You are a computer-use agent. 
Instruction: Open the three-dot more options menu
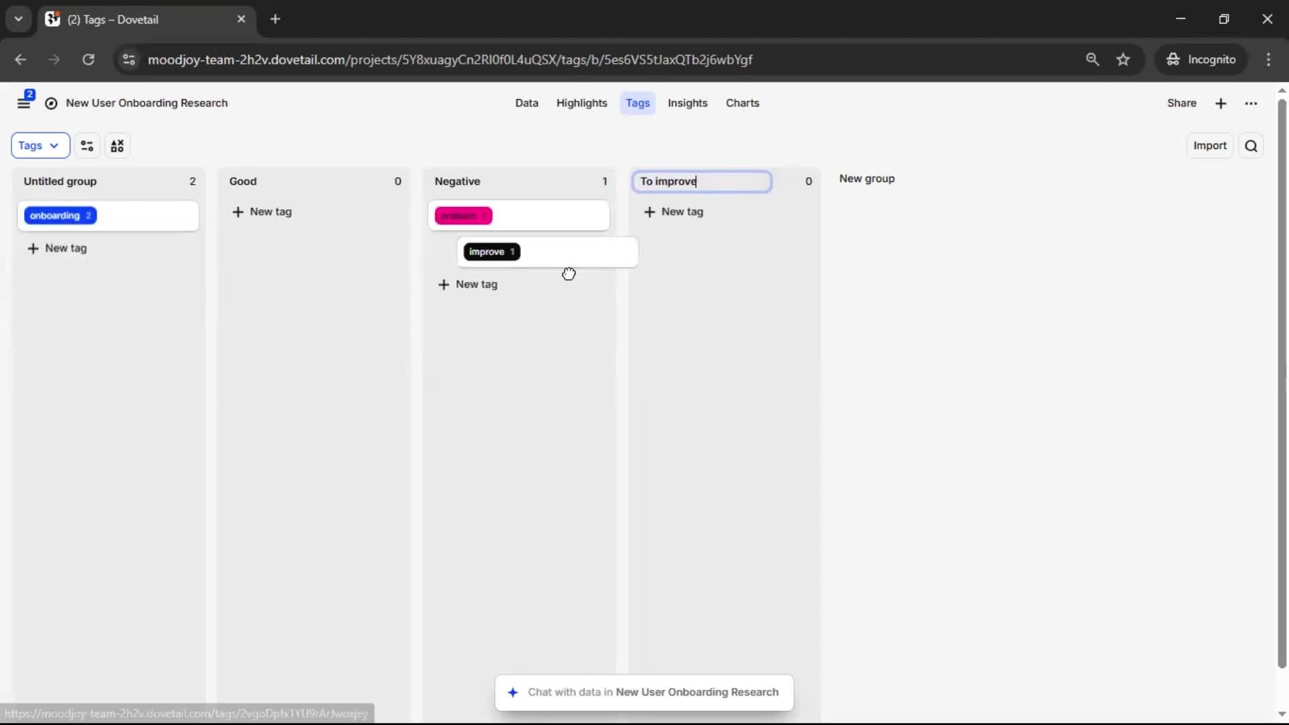click(1251, 103)
